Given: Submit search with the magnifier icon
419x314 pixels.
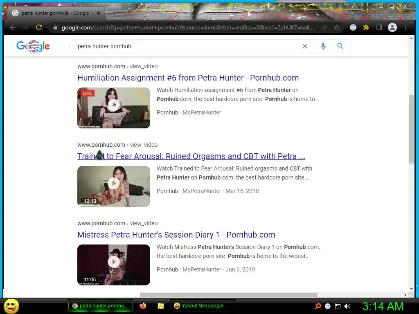Looking at the screenshot, I should click(x=340, y=46).
